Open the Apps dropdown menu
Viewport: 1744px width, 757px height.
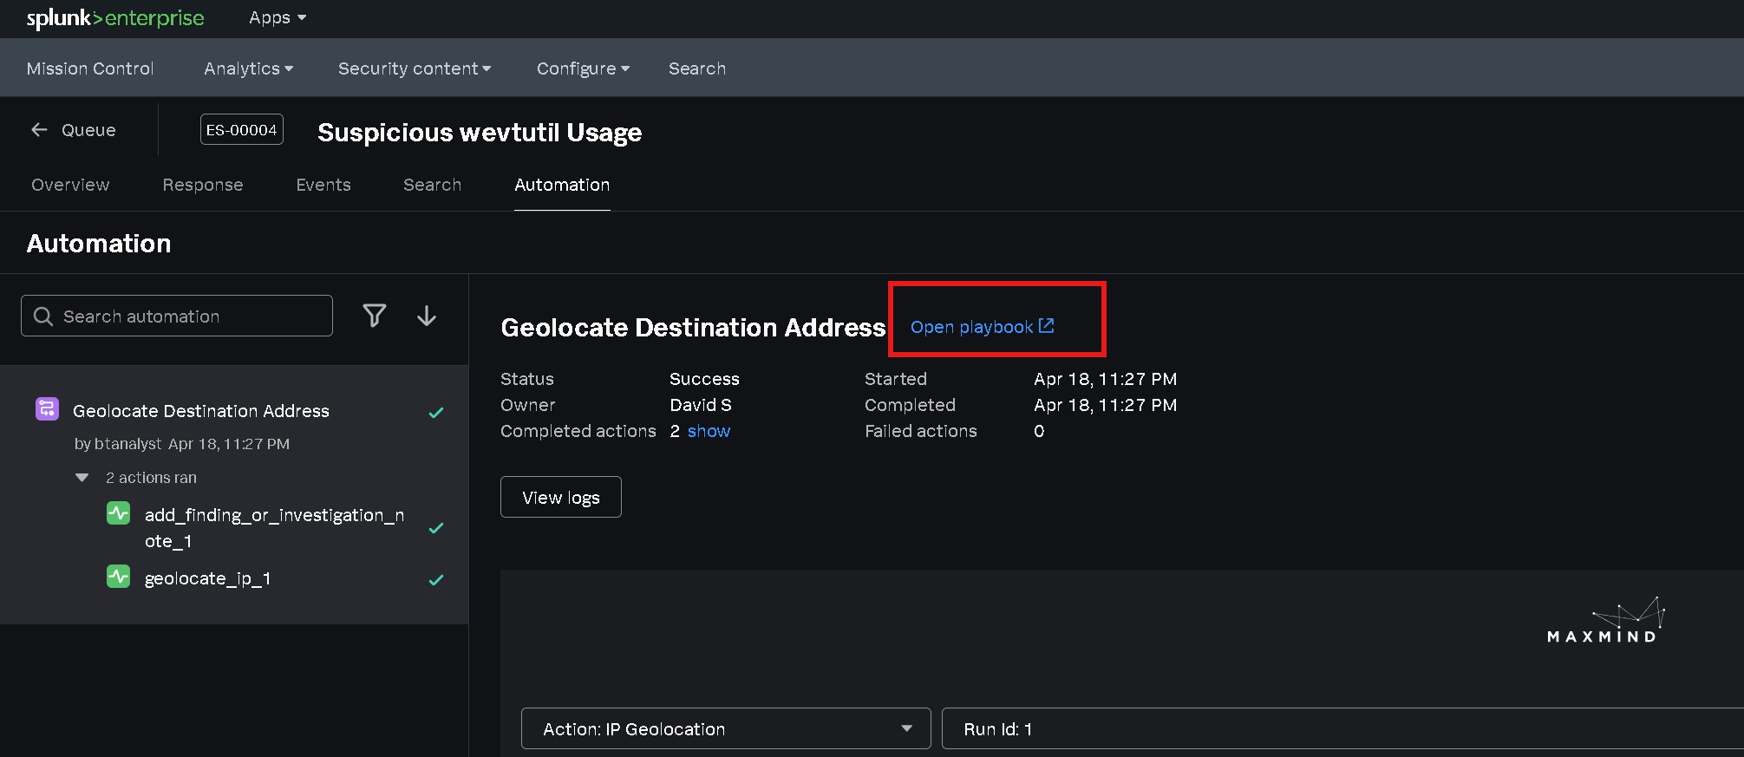tap(278, 17)
